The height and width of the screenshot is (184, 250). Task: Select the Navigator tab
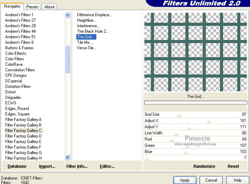[x=12, y=6]
